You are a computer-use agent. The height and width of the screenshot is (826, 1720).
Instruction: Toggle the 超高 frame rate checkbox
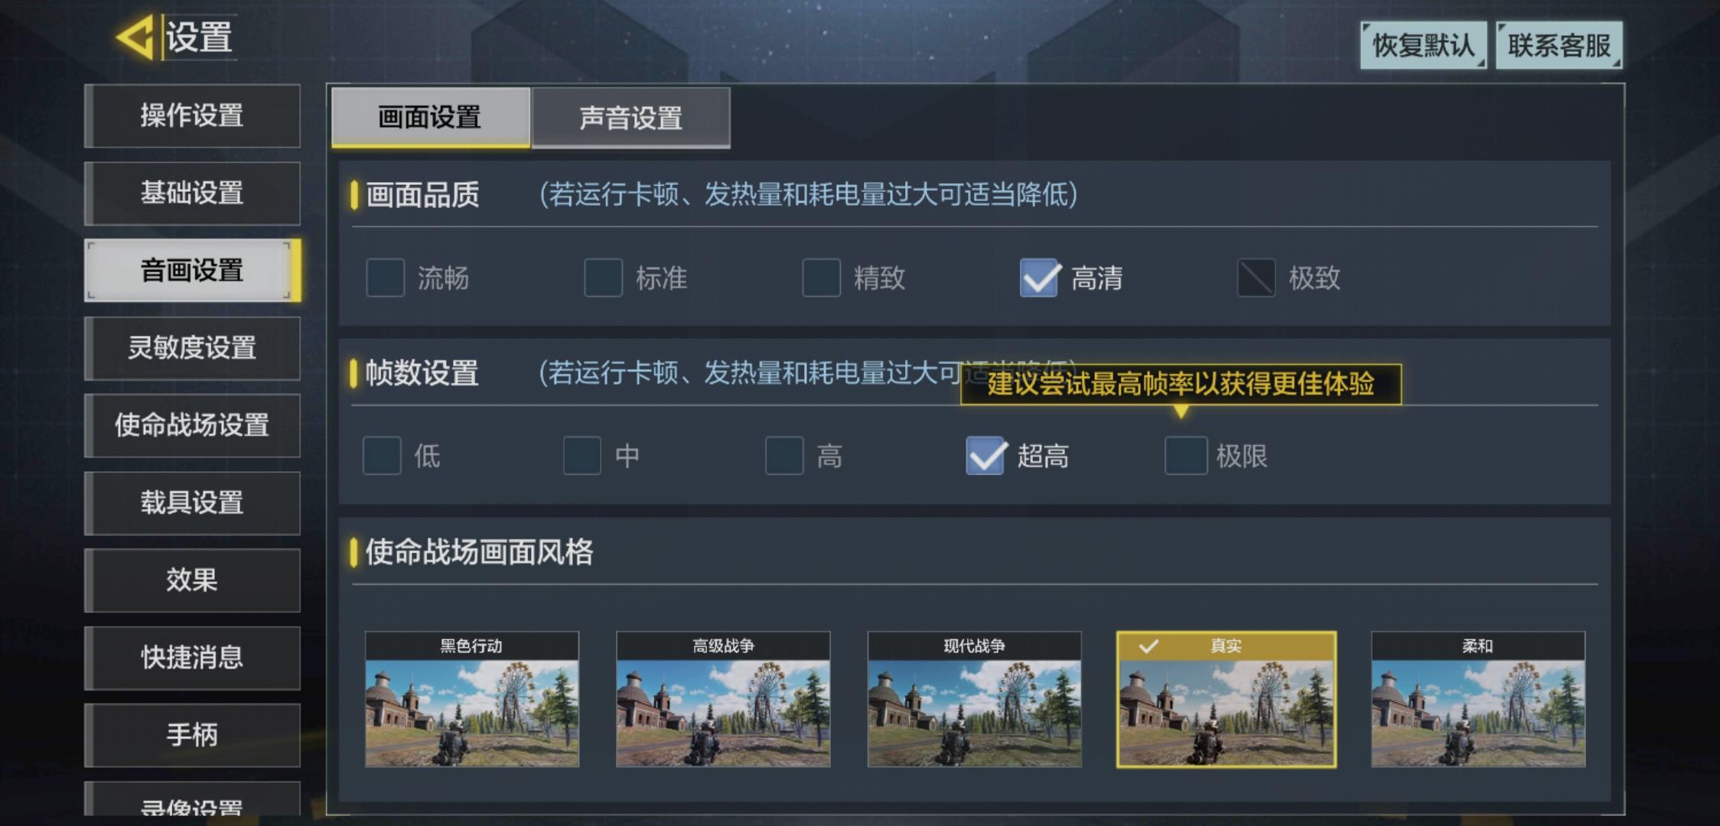[x=985, y=456]
